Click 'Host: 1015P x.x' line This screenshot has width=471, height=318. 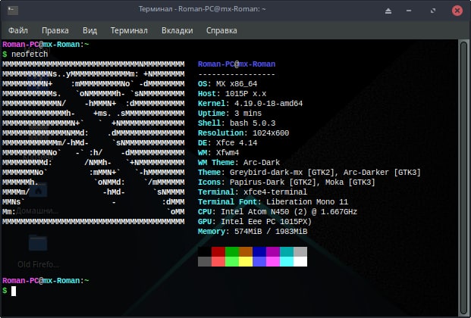[x=232, y=94]
